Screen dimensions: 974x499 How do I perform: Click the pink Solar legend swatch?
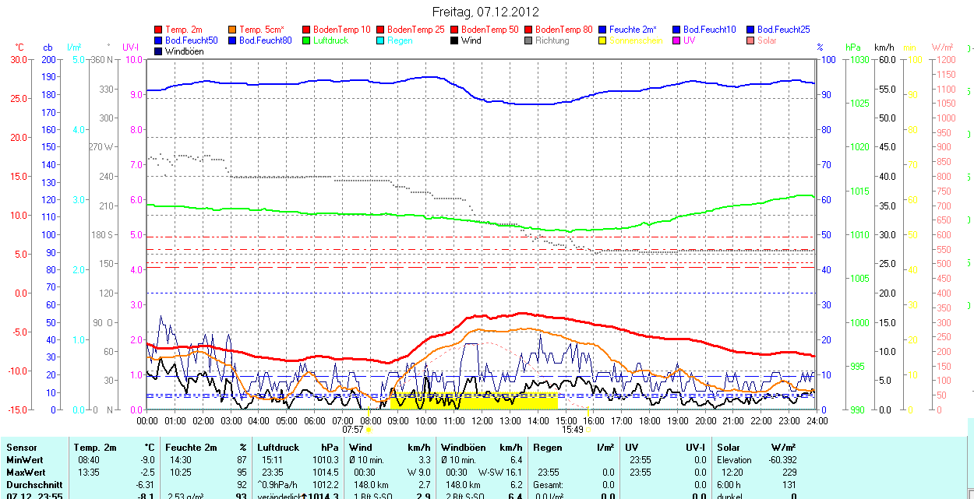[751, 40]
